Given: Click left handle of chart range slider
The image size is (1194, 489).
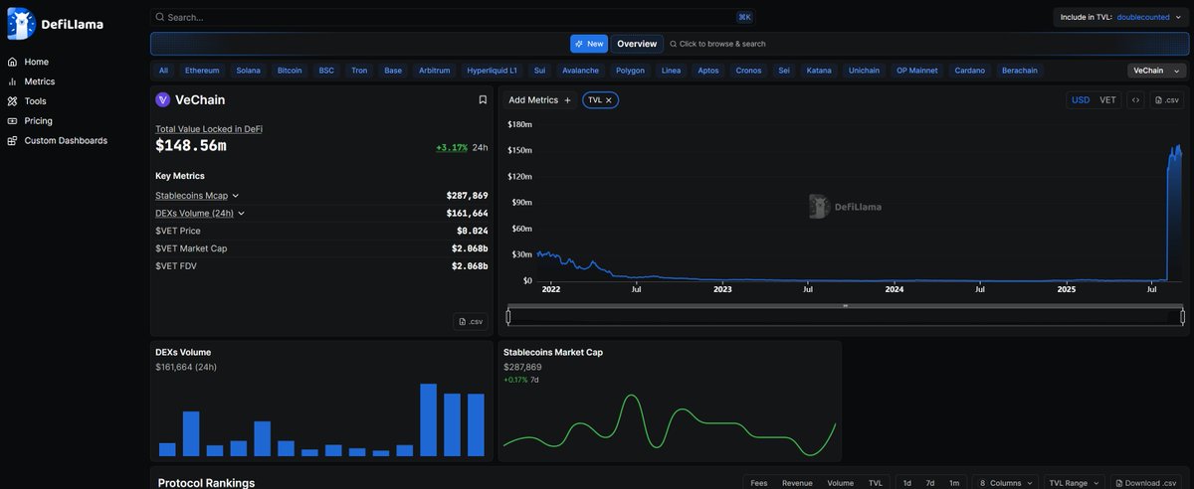Looking at the screenshot, I should coord(508,317).
